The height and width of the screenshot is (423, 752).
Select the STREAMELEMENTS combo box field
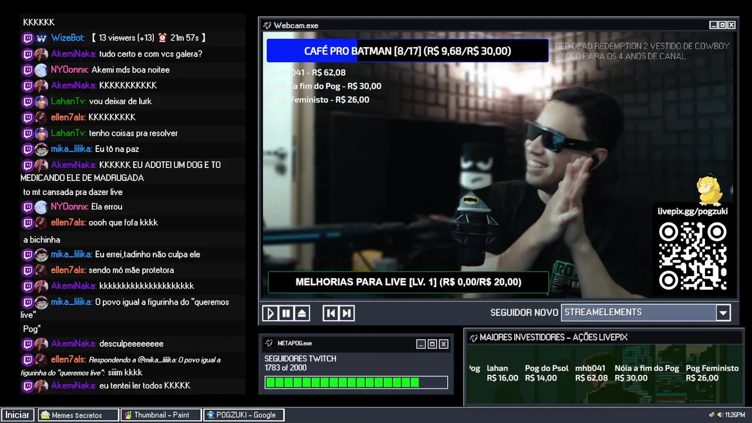coord(646,313)
